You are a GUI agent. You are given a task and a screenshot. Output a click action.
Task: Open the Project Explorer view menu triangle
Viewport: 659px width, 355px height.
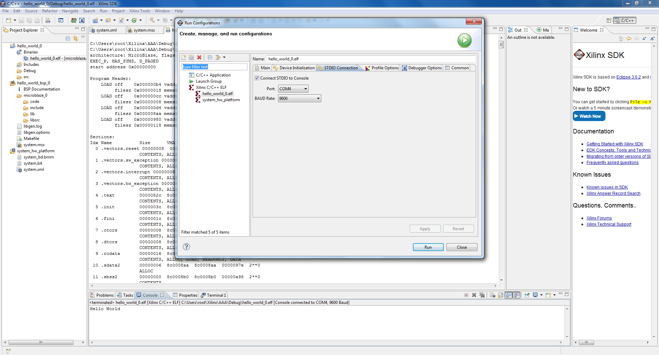click(x=83, y=37)
